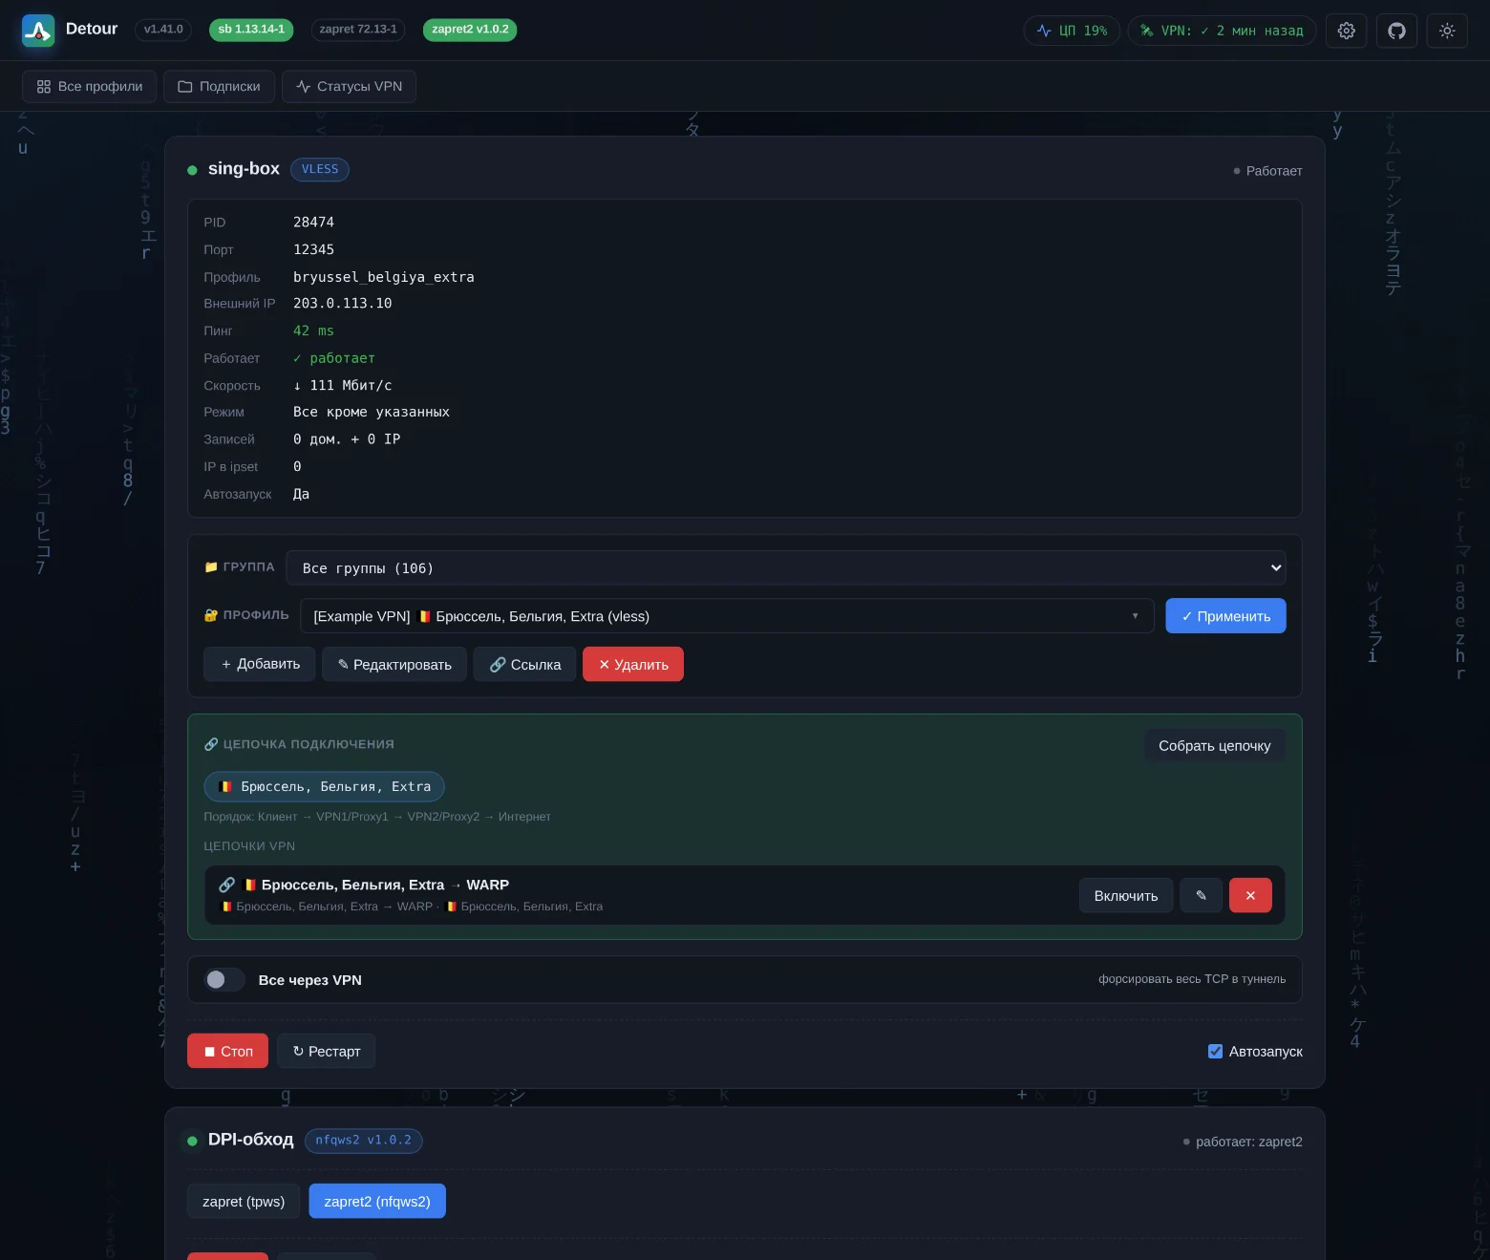Click PID value 28474
This screenshot has height=1260, width=1490.
point(313,222)
